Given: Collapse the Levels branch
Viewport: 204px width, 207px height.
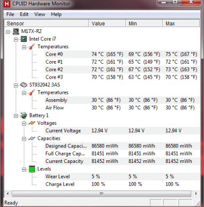Looking at the screenshot, I should [x=24, y=169].
